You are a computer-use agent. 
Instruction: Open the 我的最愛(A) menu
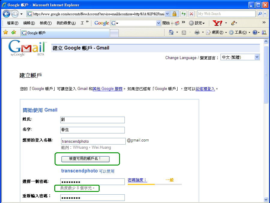pyautogui.click(x=66, y=23)
